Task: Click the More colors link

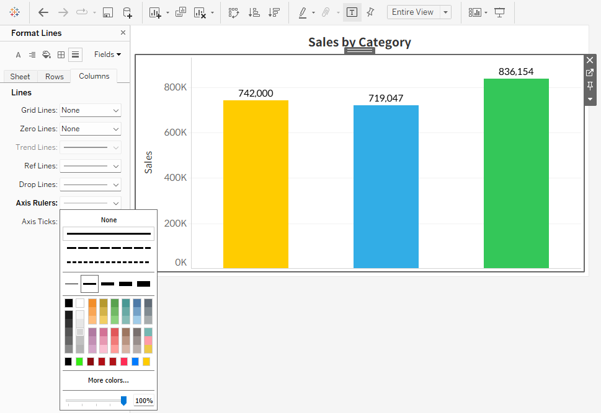Action: pyautogui.click(x=108, y=380)
